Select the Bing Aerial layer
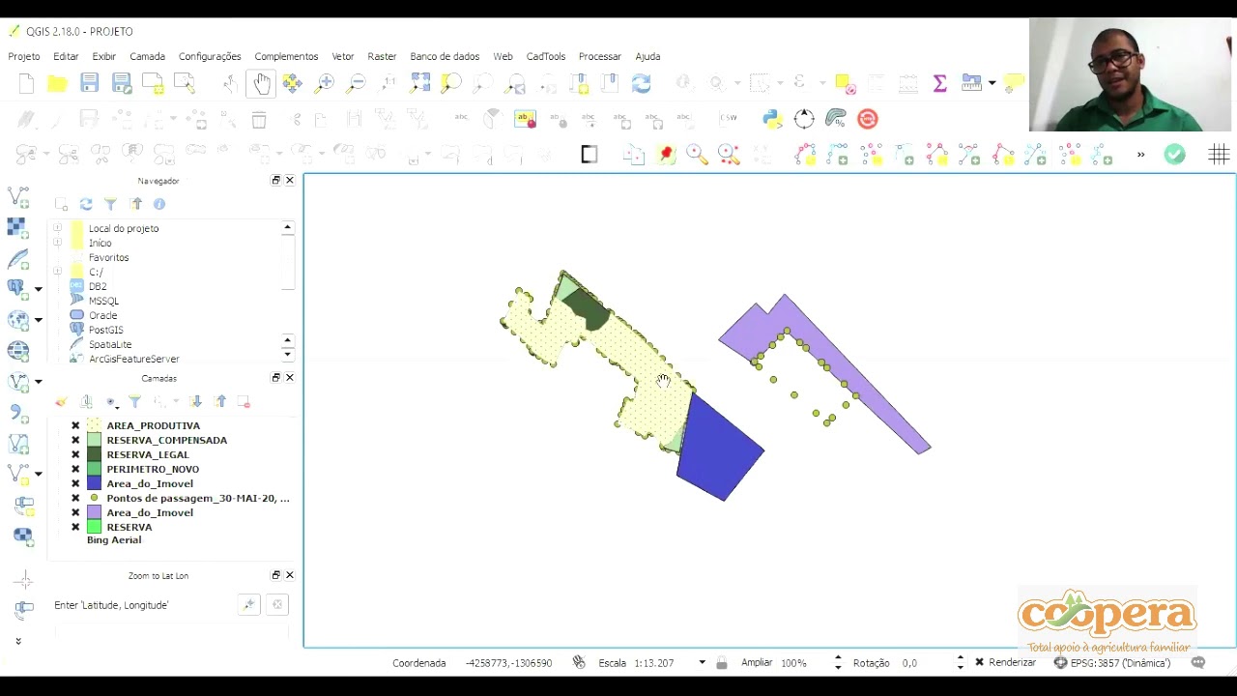This screenshot has width=1237, height=696. pyautogui.click(x=114, y=539)
